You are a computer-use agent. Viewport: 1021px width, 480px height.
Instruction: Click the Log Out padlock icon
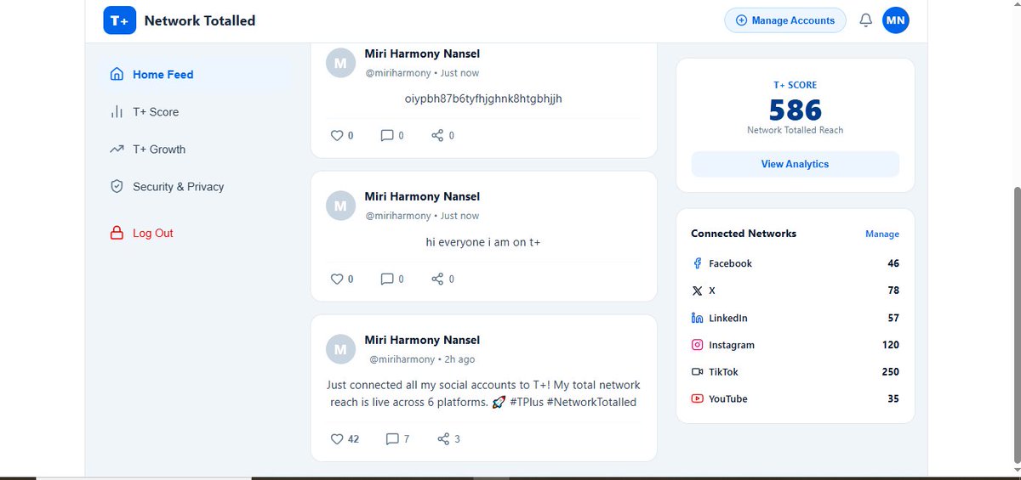[117, 234]
